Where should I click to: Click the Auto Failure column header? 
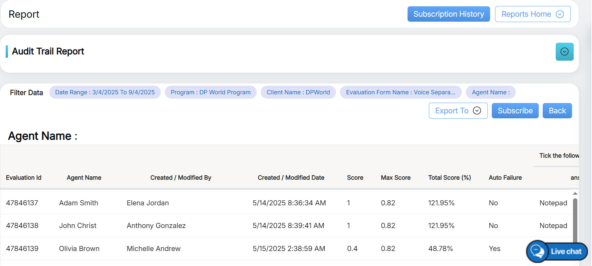pos(505,178)
